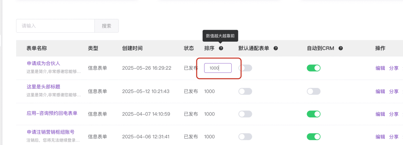Disable 自动到CRM for 申请成为合伙人
403x145 pixels.
[x=313, y=68]
